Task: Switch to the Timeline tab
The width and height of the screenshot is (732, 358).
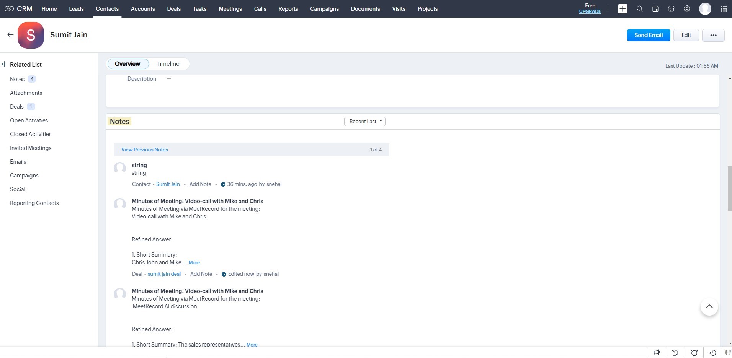Action: click(x=168, y=64)
